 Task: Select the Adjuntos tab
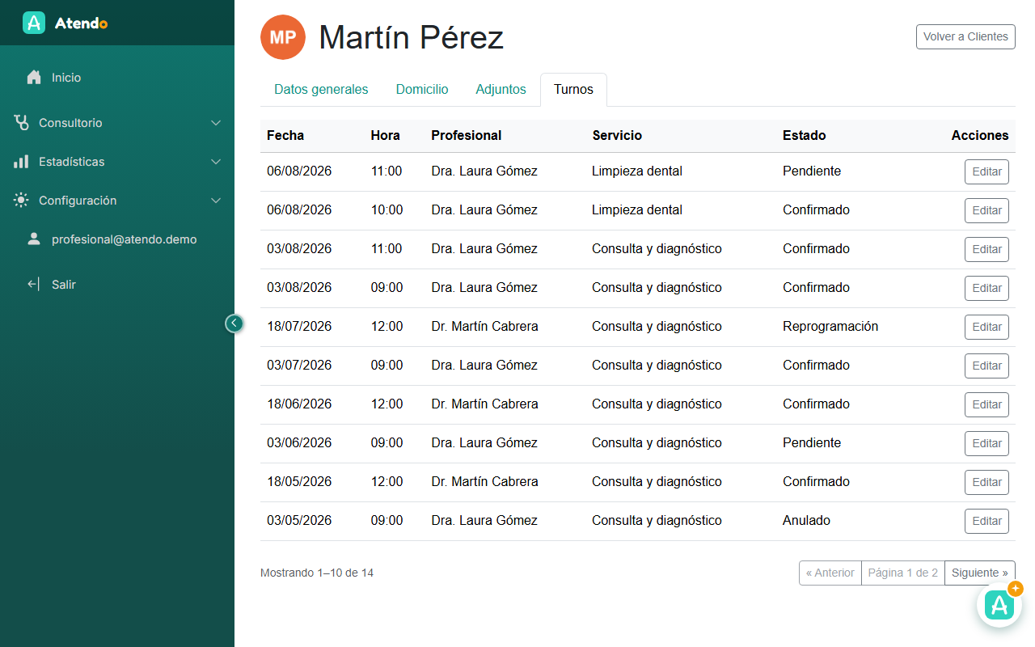coord(501,90)
